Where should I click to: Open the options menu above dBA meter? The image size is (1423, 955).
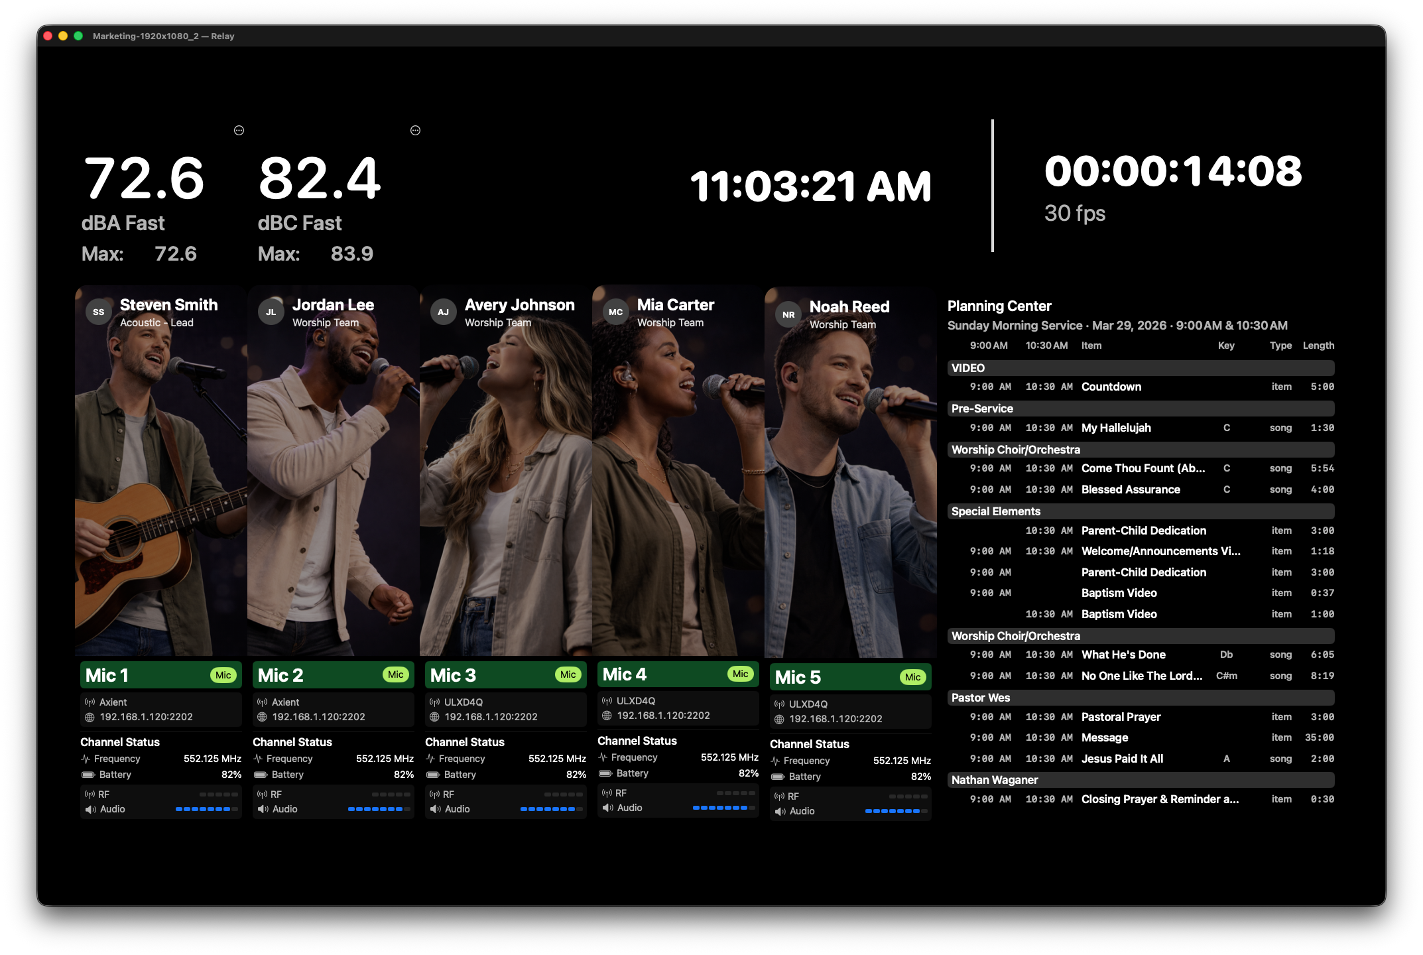click(x=239, y=131)
